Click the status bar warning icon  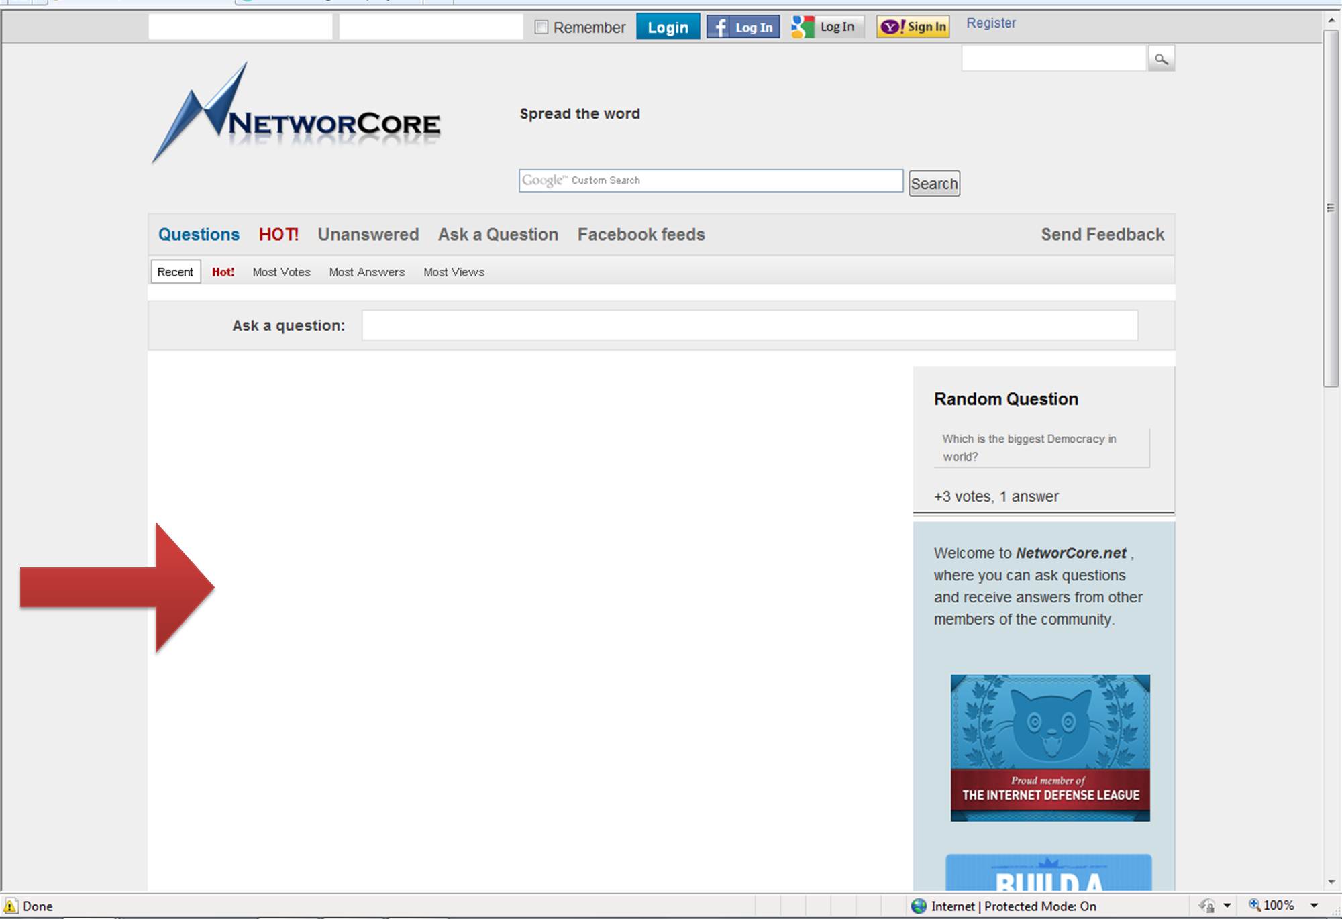10,906
